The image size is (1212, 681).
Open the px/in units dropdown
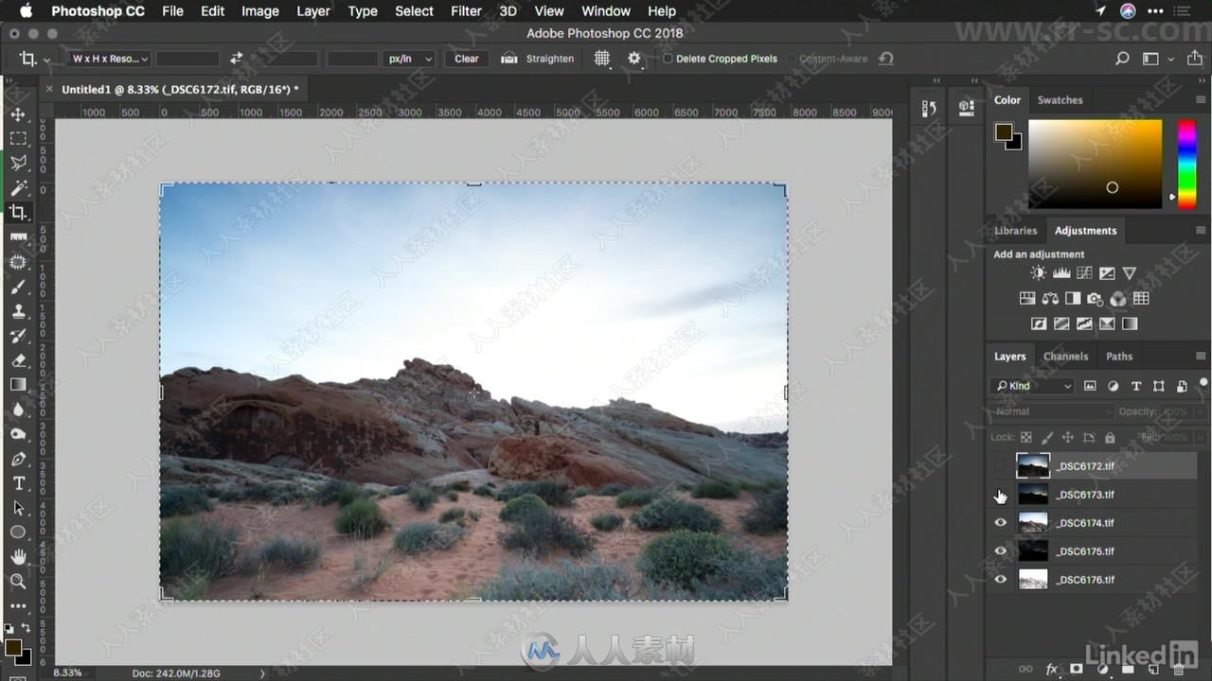pos(410,59)
